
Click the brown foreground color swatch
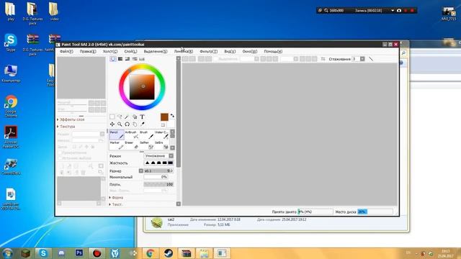[164, 117]
